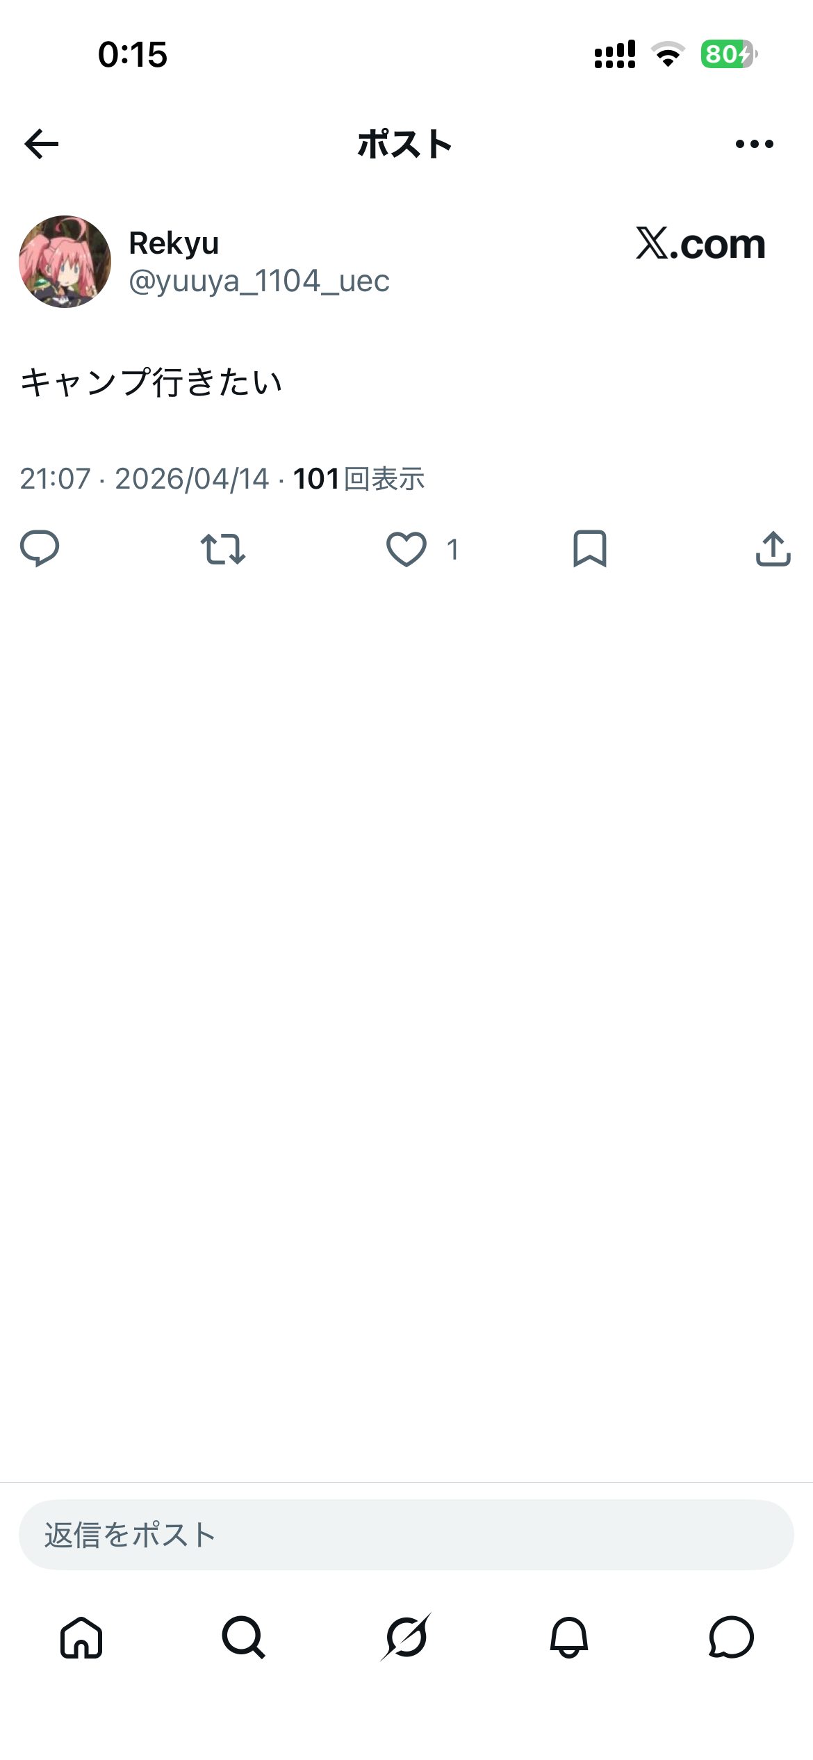The height and width of the screenshot is (1760, 813).
Task: Tap the share upload icon
Action: tap(773, 549)
